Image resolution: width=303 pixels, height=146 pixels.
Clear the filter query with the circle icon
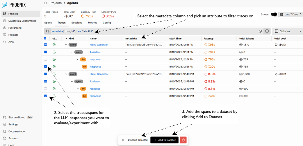[260, 31]
